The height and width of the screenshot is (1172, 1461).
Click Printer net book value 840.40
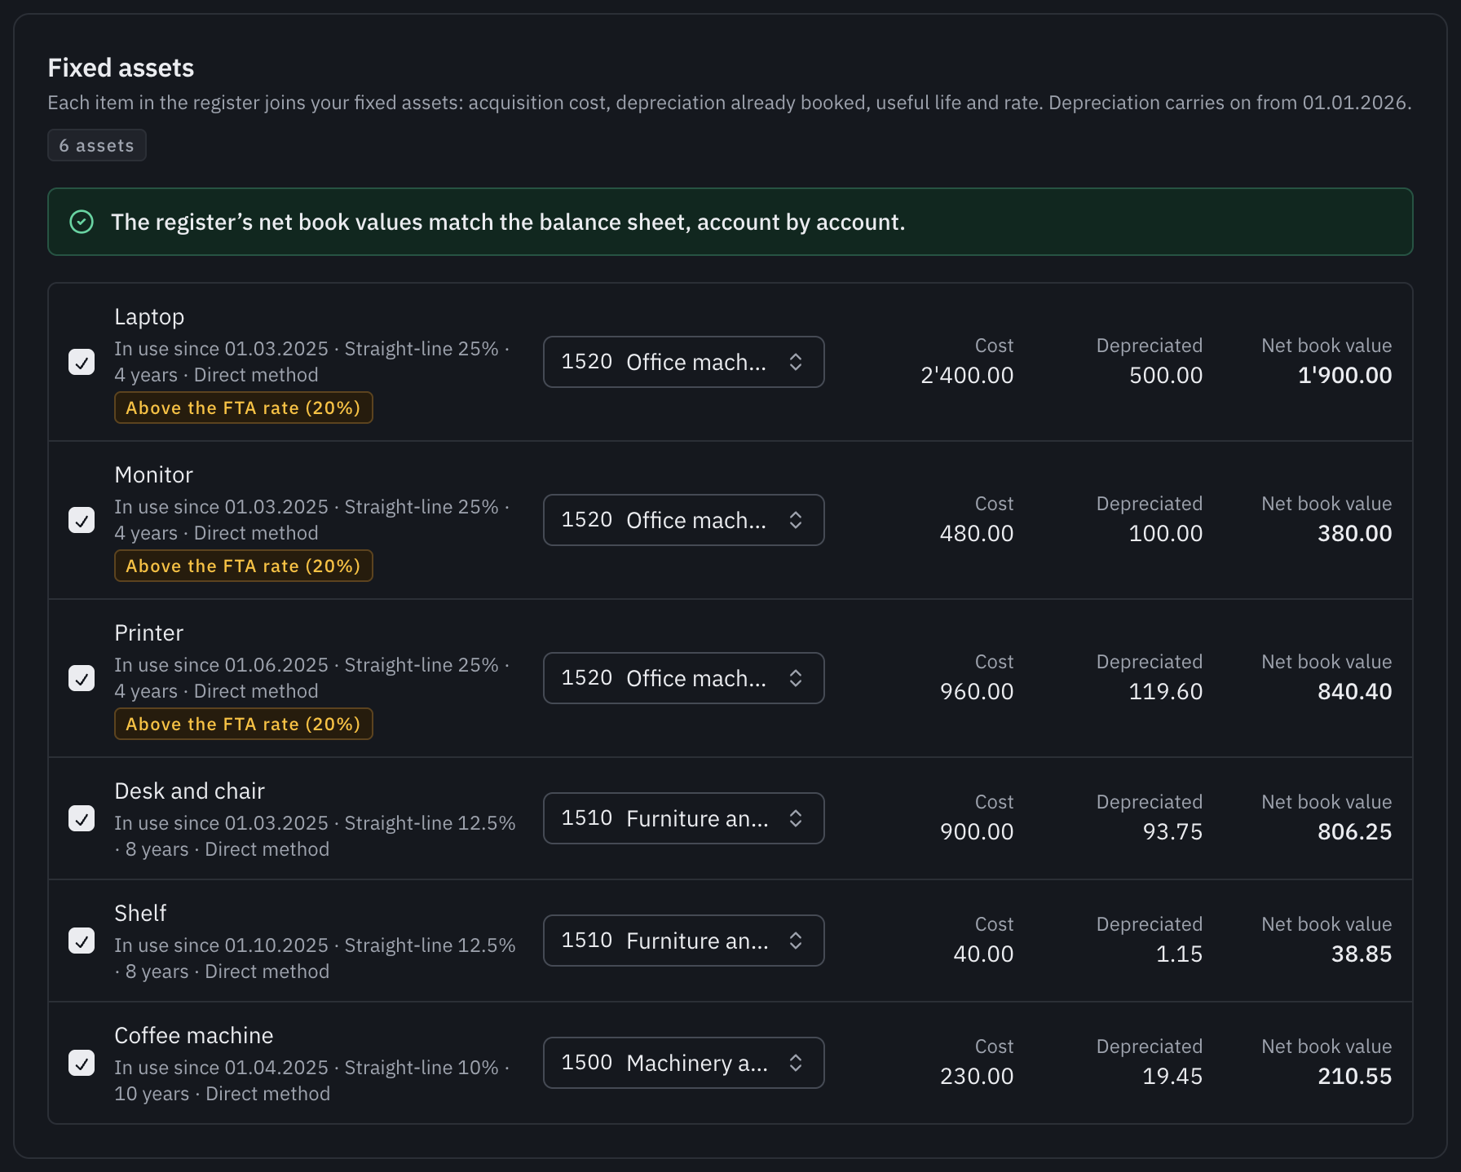pyautogui.click(x=1355, y=691)
